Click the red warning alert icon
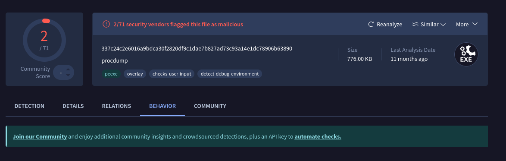The width and height of the screenshot is (506, 161). pos(106,24)
